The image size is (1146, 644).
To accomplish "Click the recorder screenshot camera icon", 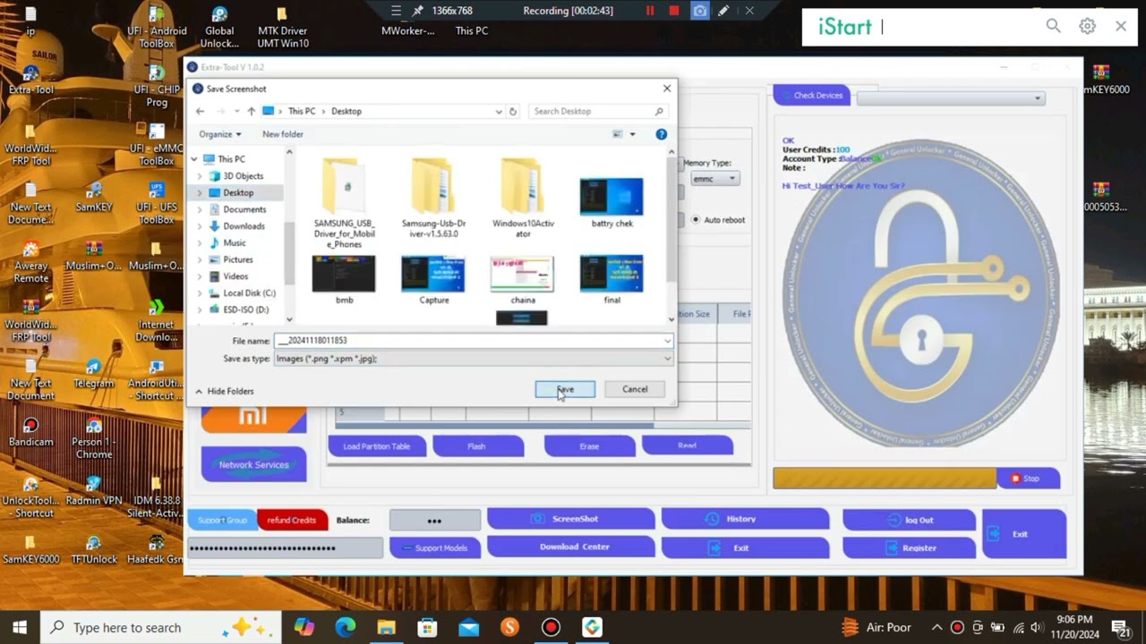I will coord(700,11).
